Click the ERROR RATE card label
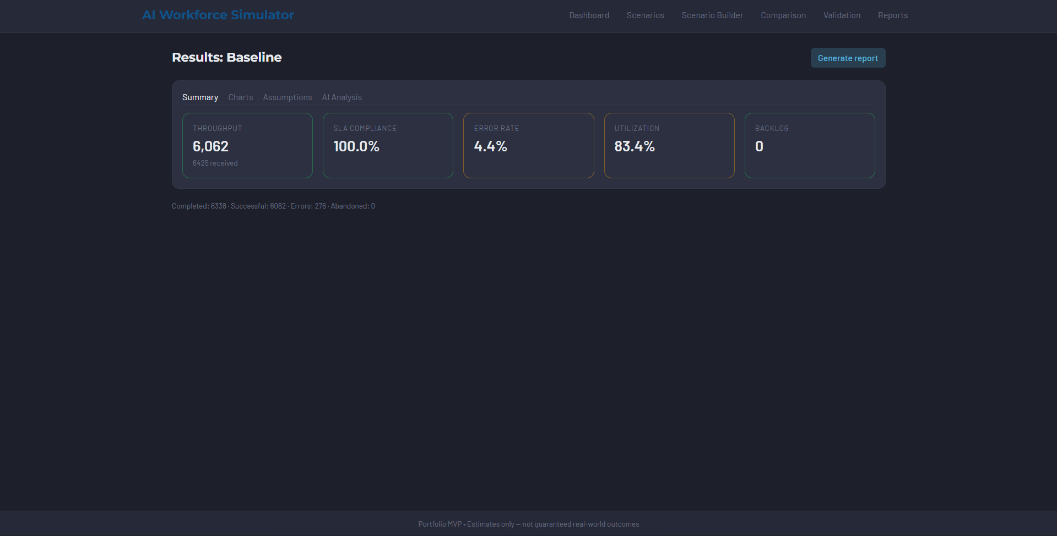This screenshot has height=536, width=1057. pyautogui.click(x=496, y=128)
